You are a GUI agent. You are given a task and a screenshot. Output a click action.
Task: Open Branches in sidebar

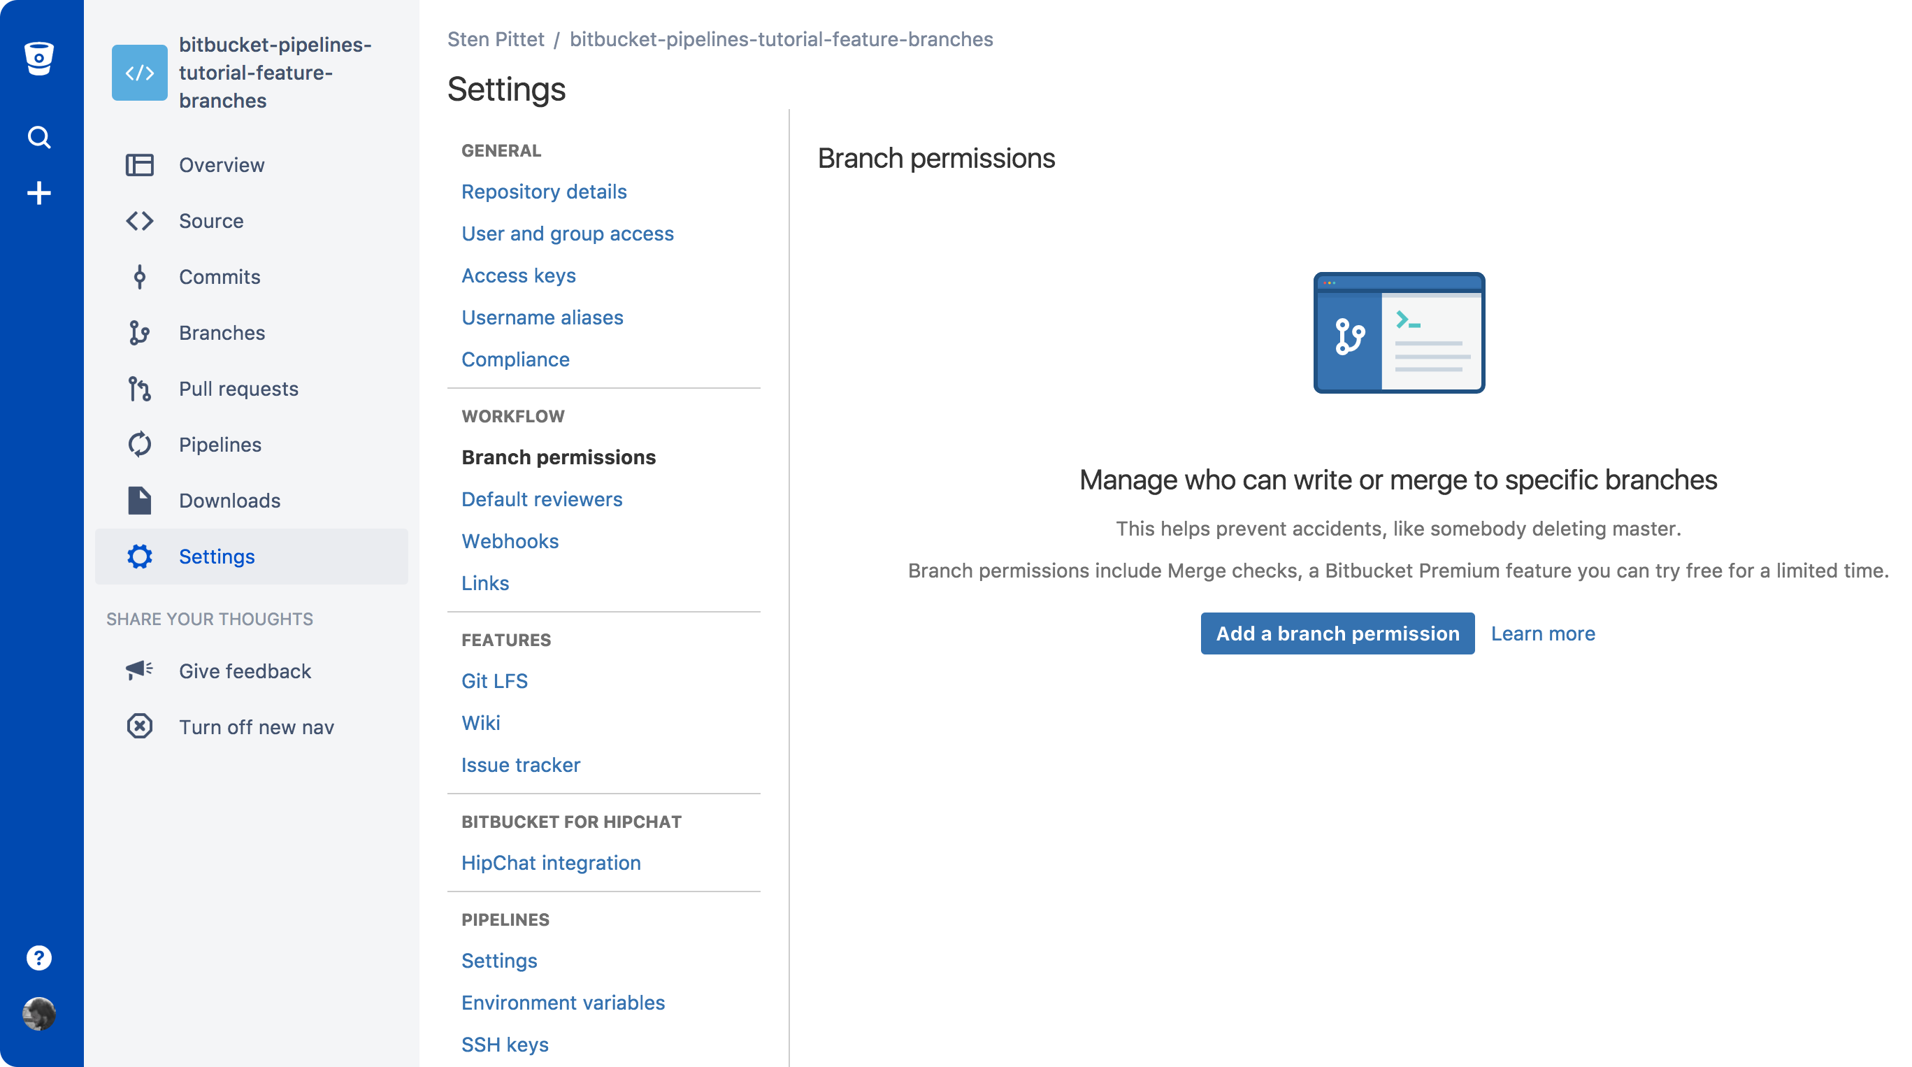point(222,333)
